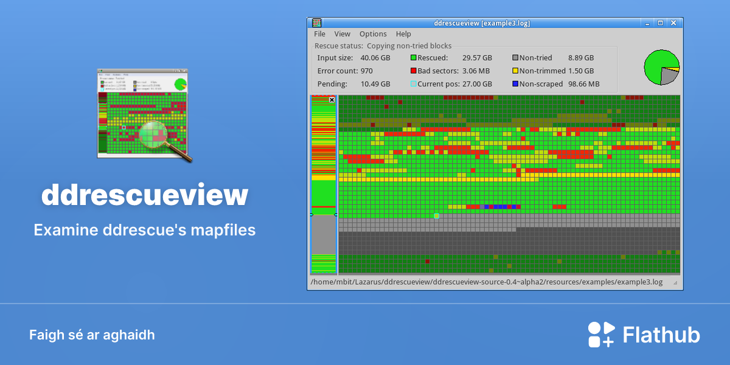The width and height of the screenshot is (730, 365).
Task: Click the Error count value 970
Action: 367,71
